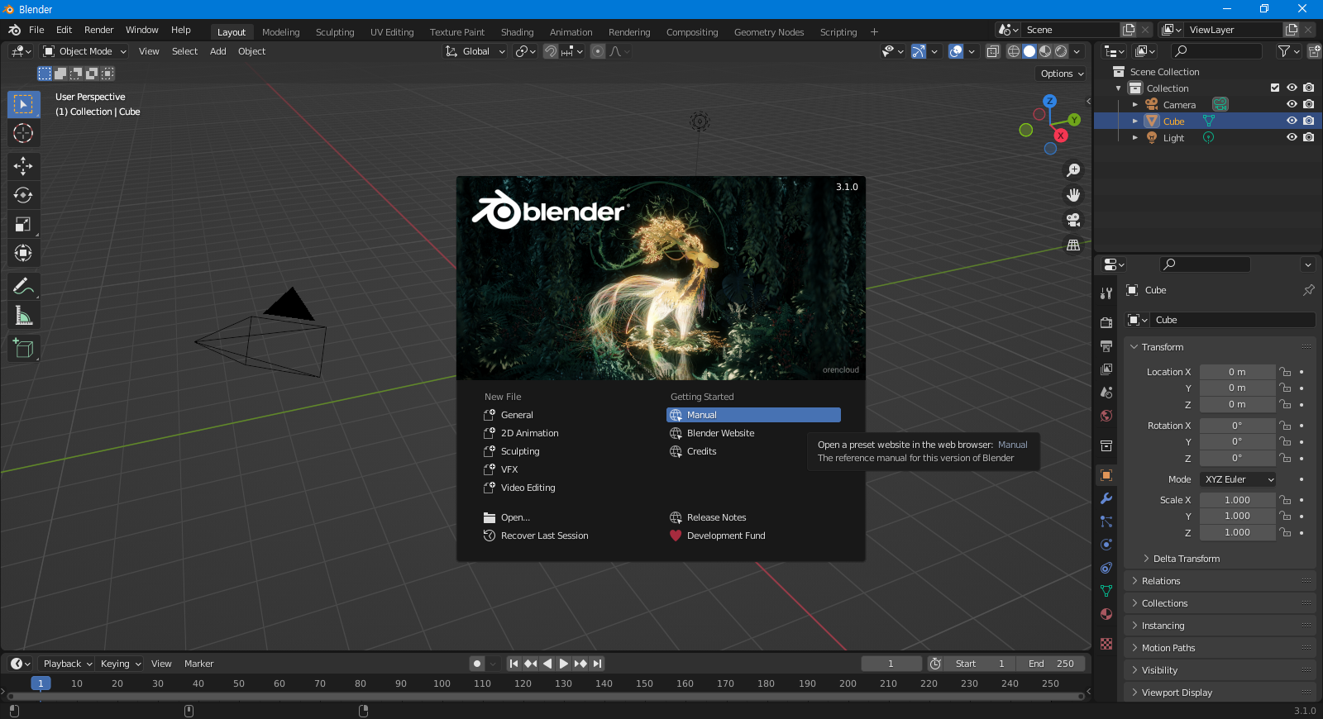Choose the Scale tool
This screenshot has width=1323, height=719.
click(23, 224)
